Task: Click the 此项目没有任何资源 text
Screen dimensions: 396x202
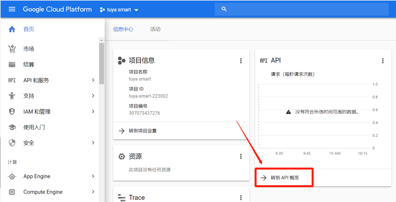Action: (x=150, y=170)
